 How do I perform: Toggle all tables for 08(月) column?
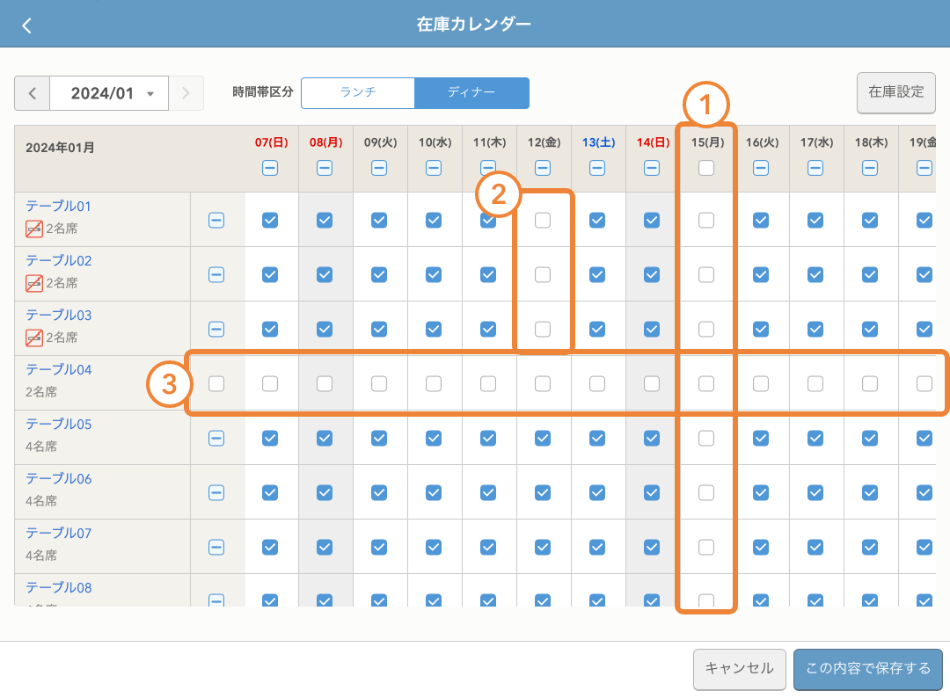pyautogui.click(x=325, y=168)
